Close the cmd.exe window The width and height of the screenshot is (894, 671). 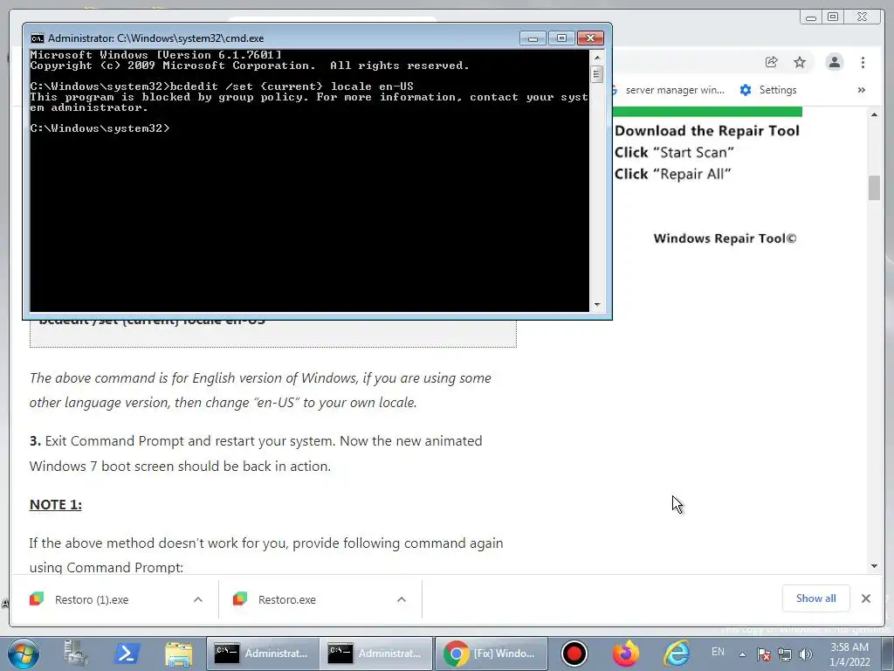click(x=590, y=38)
